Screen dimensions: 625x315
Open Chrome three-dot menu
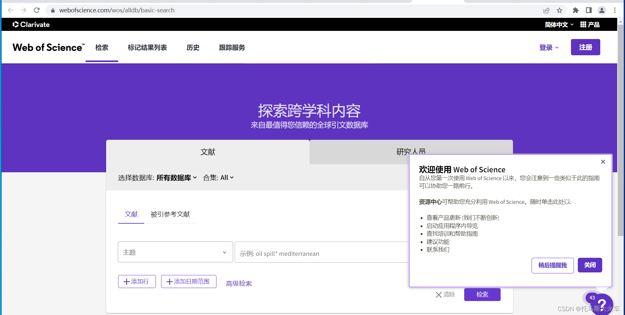615,10
